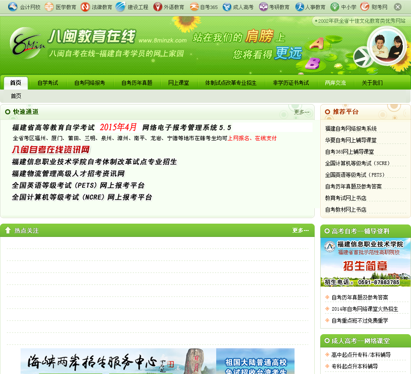411x374 pixels.
Task: Click the 热点关注 up-arrow icon
Action: point(8,230)
